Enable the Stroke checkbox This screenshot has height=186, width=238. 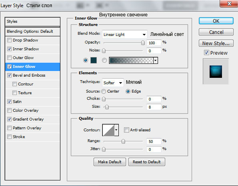point(10,137)
